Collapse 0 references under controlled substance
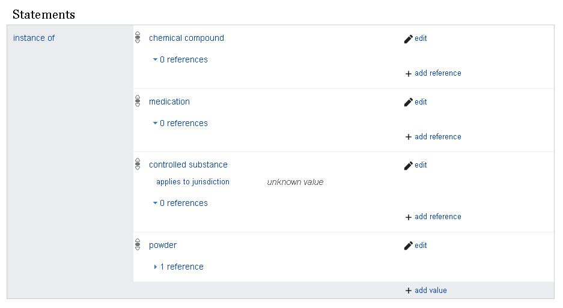The width and height of the screenshot is (563, 308). [180, 203]
